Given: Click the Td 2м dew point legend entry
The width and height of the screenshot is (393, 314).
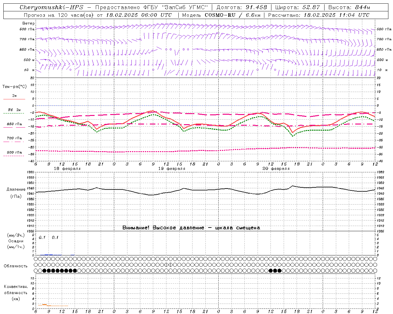Looking at the screenshot, I should pyautogui.click(x=14, y=110).
